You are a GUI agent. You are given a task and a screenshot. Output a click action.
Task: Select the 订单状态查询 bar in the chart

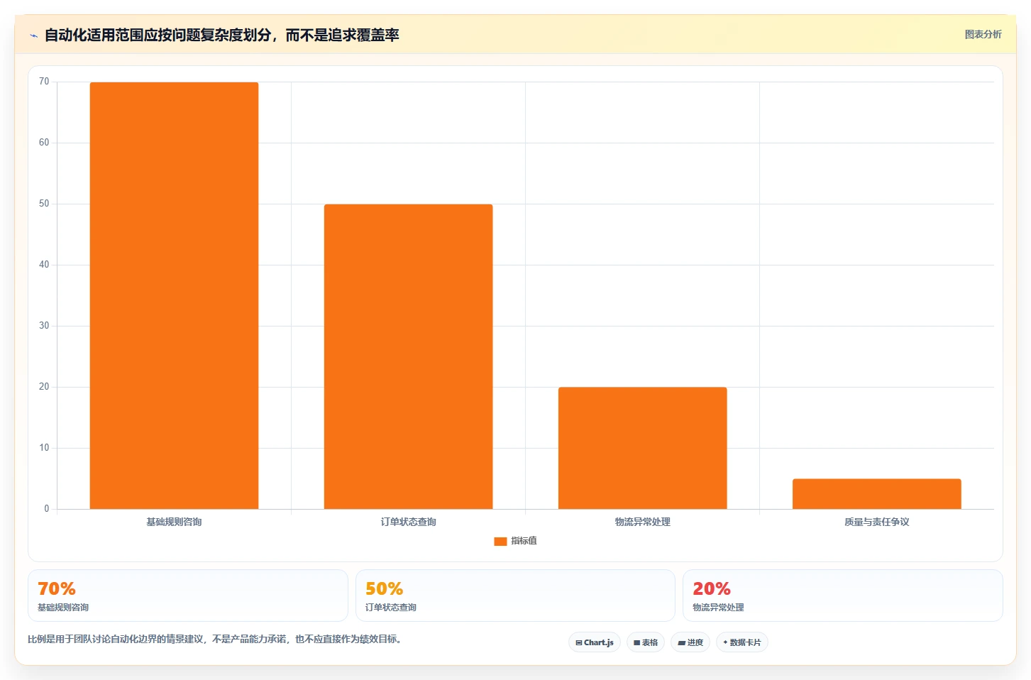point(408,356)
